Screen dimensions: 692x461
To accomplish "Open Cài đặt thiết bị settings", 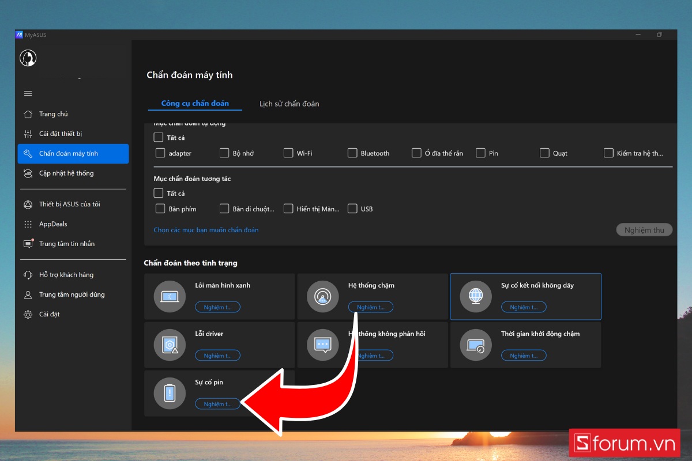I will (60, 134).
